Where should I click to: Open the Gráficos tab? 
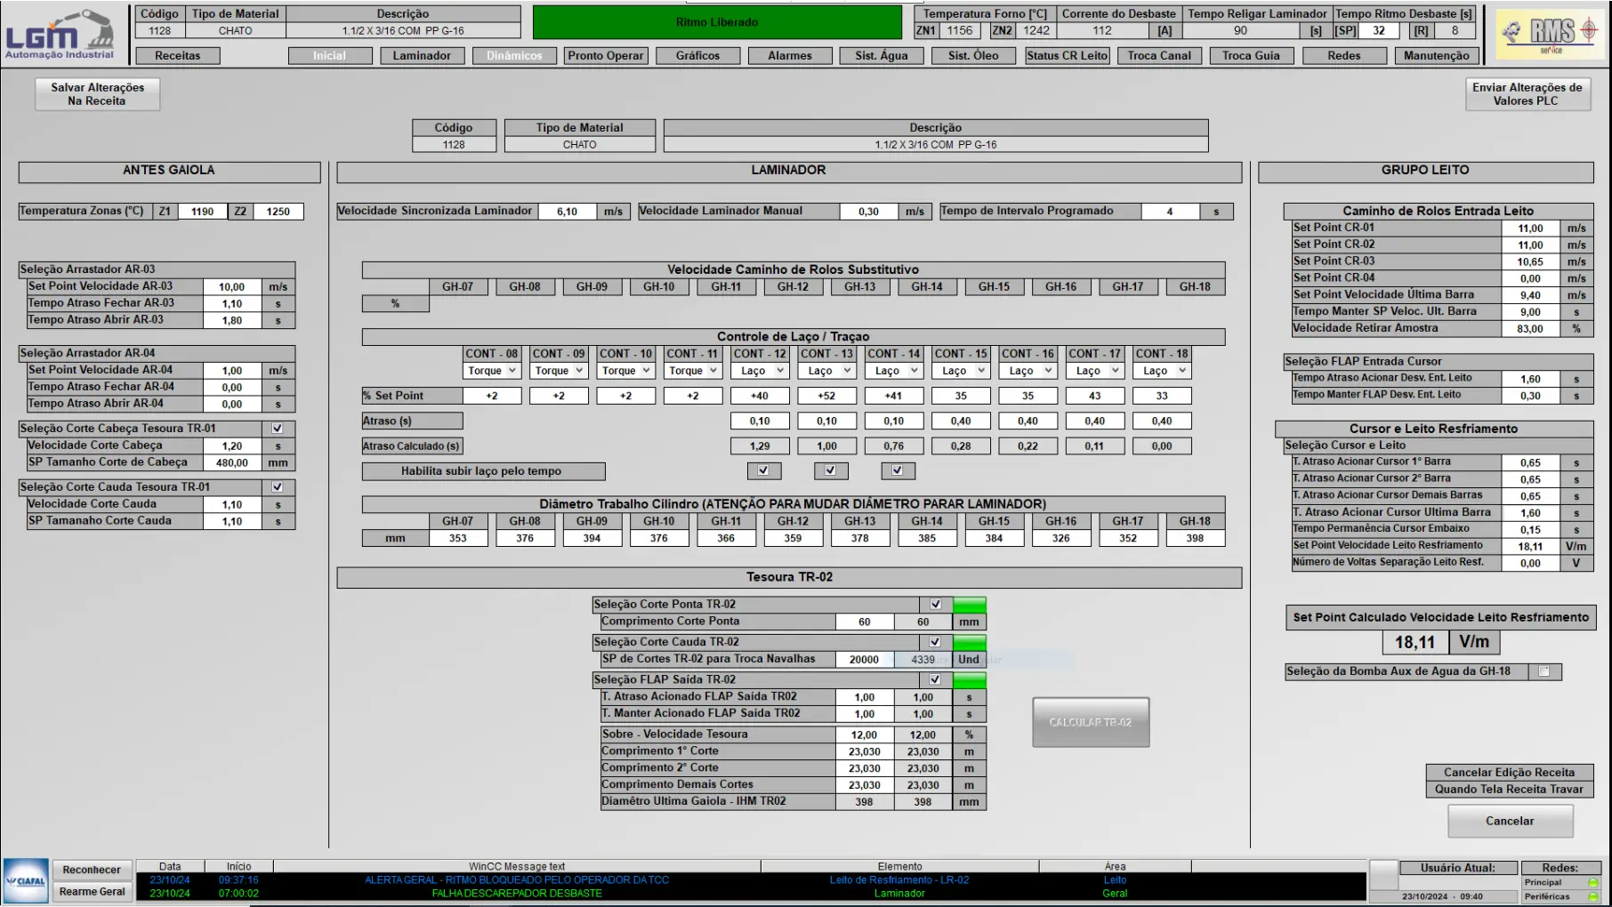(697, 55)
